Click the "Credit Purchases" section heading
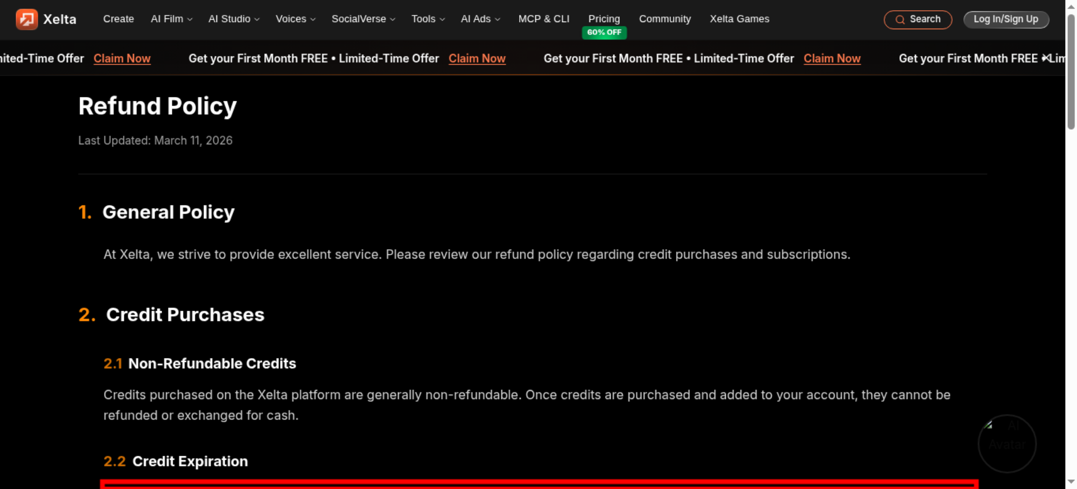Screen dimensions: 1077x489 (185, 315)
